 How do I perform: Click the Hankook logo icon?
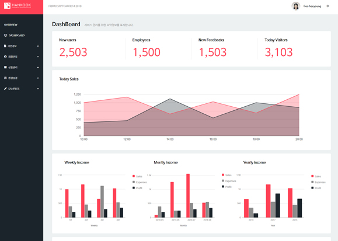click(7, 6)
